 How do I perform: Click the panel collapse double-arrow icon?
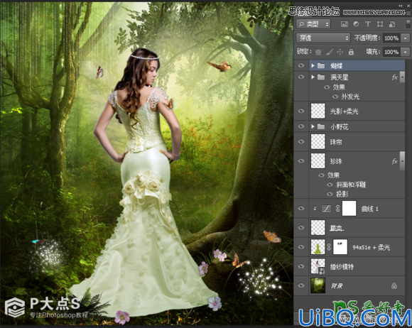coord(401,6)
